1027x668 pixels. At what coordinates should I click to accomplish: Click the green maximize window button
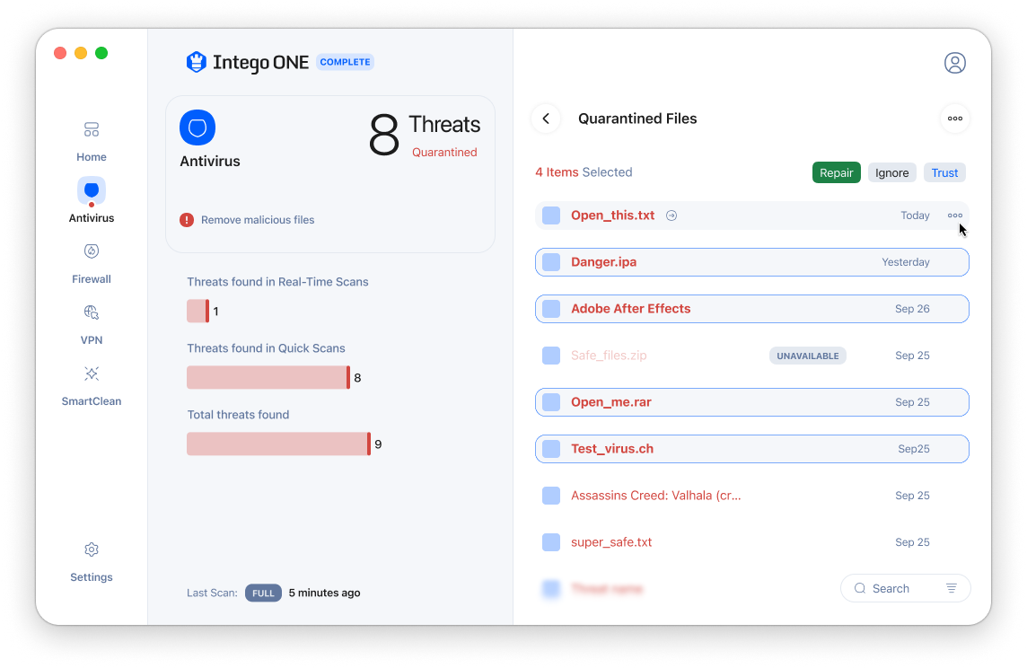tap(101, 53)
